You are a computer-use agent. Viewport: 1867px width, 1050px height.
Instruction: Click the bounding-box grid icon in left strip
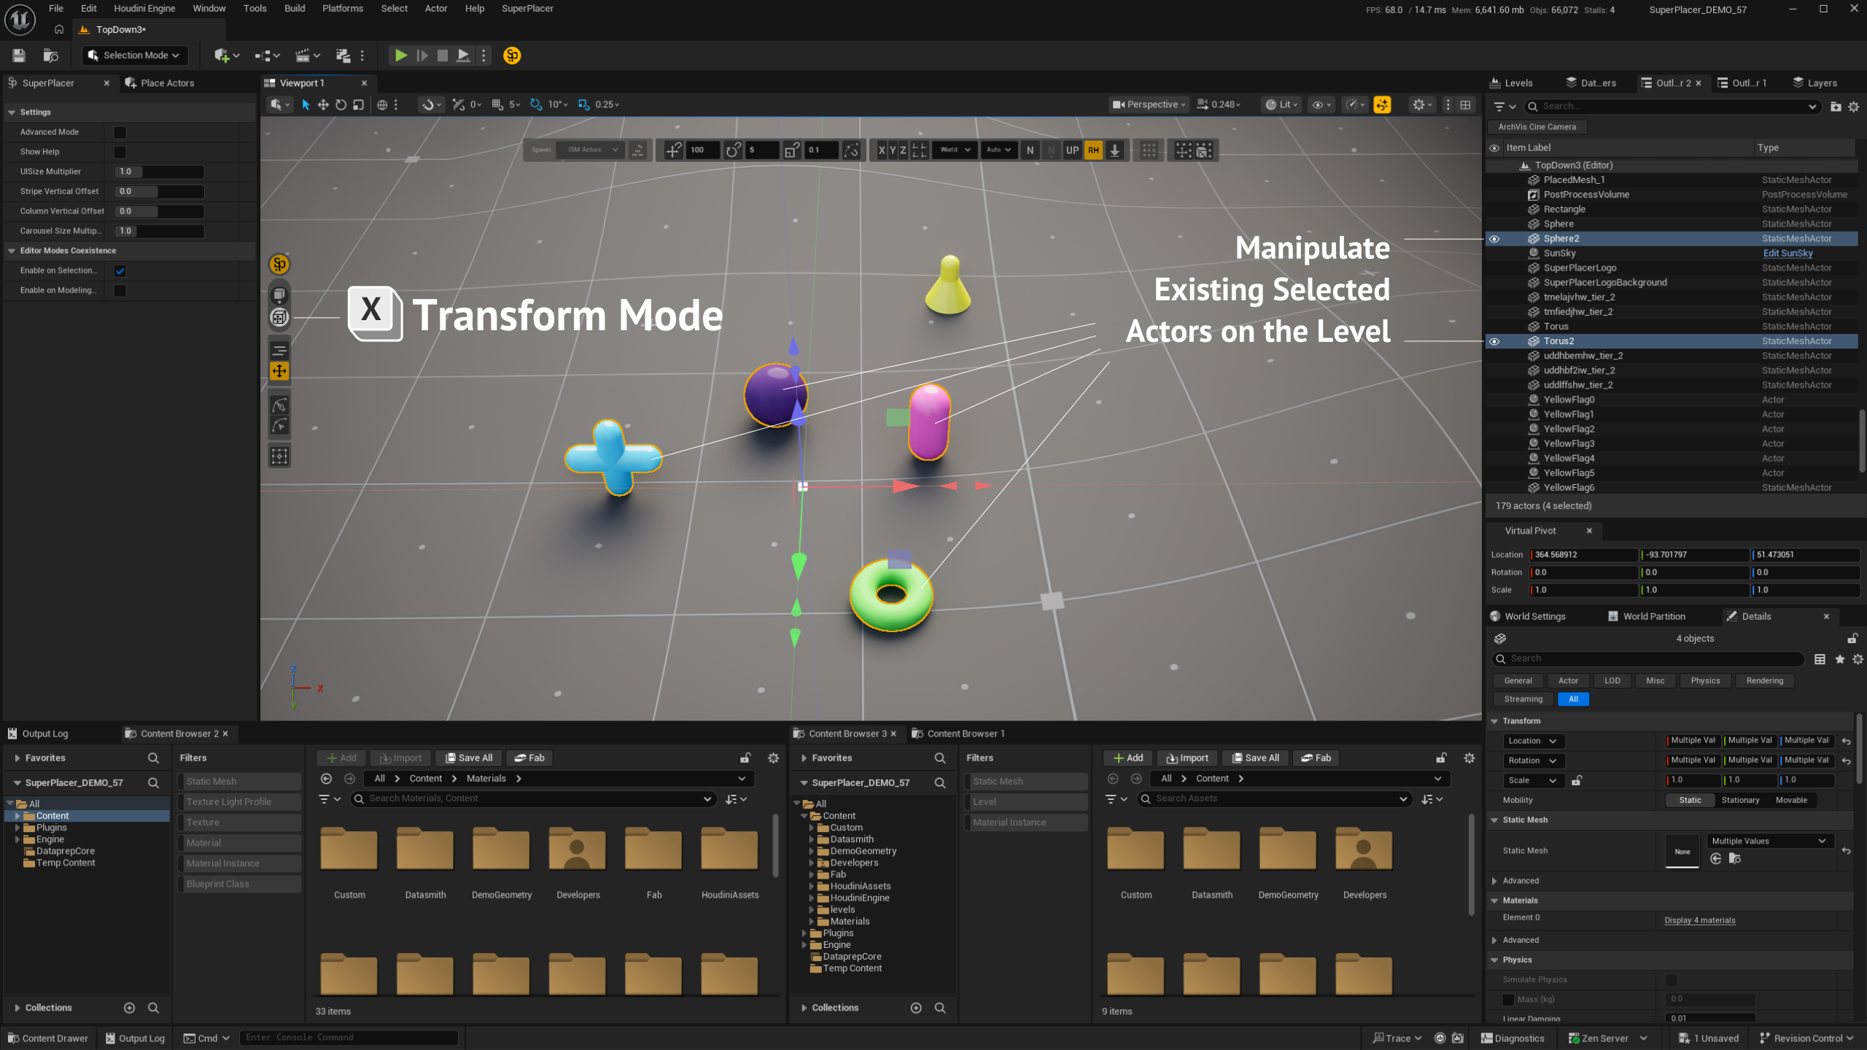pyautogui.click(x=279, y=456)
